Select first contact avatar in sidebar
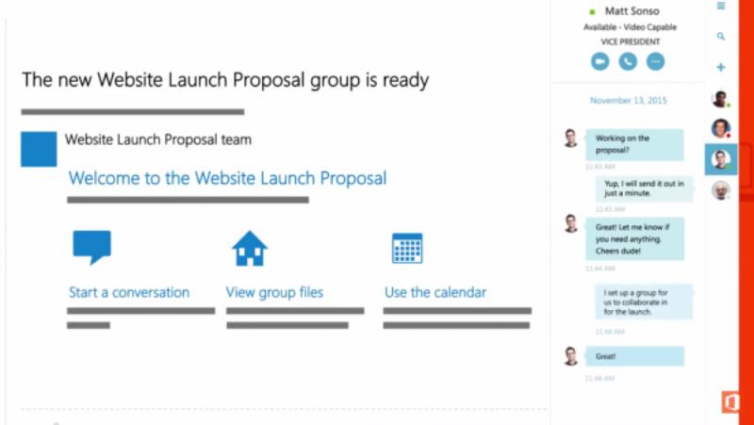The height and width of the screenshot is (425, 754). coord(720,99)
